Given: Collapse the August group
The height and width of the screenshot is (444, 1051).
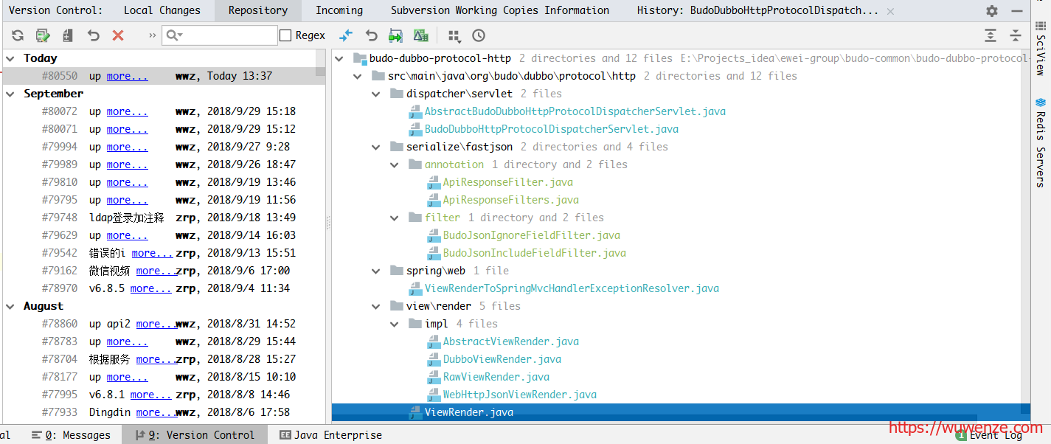Looking at the screenshot, I should pyautogui.click(x=11, y=306).
